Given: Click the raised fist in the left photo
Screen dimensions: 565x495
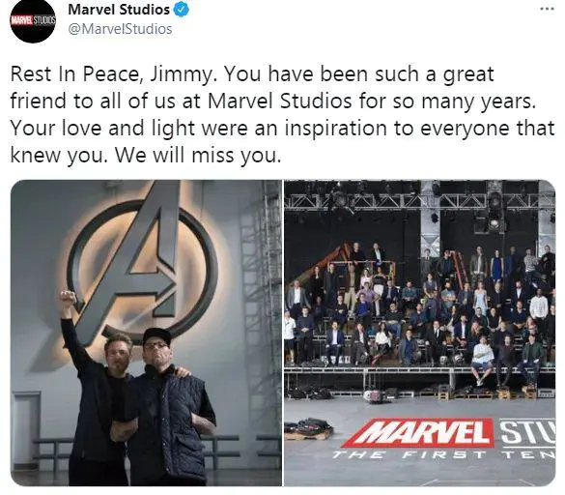Looking at the screenshot, I should point(69,299).
